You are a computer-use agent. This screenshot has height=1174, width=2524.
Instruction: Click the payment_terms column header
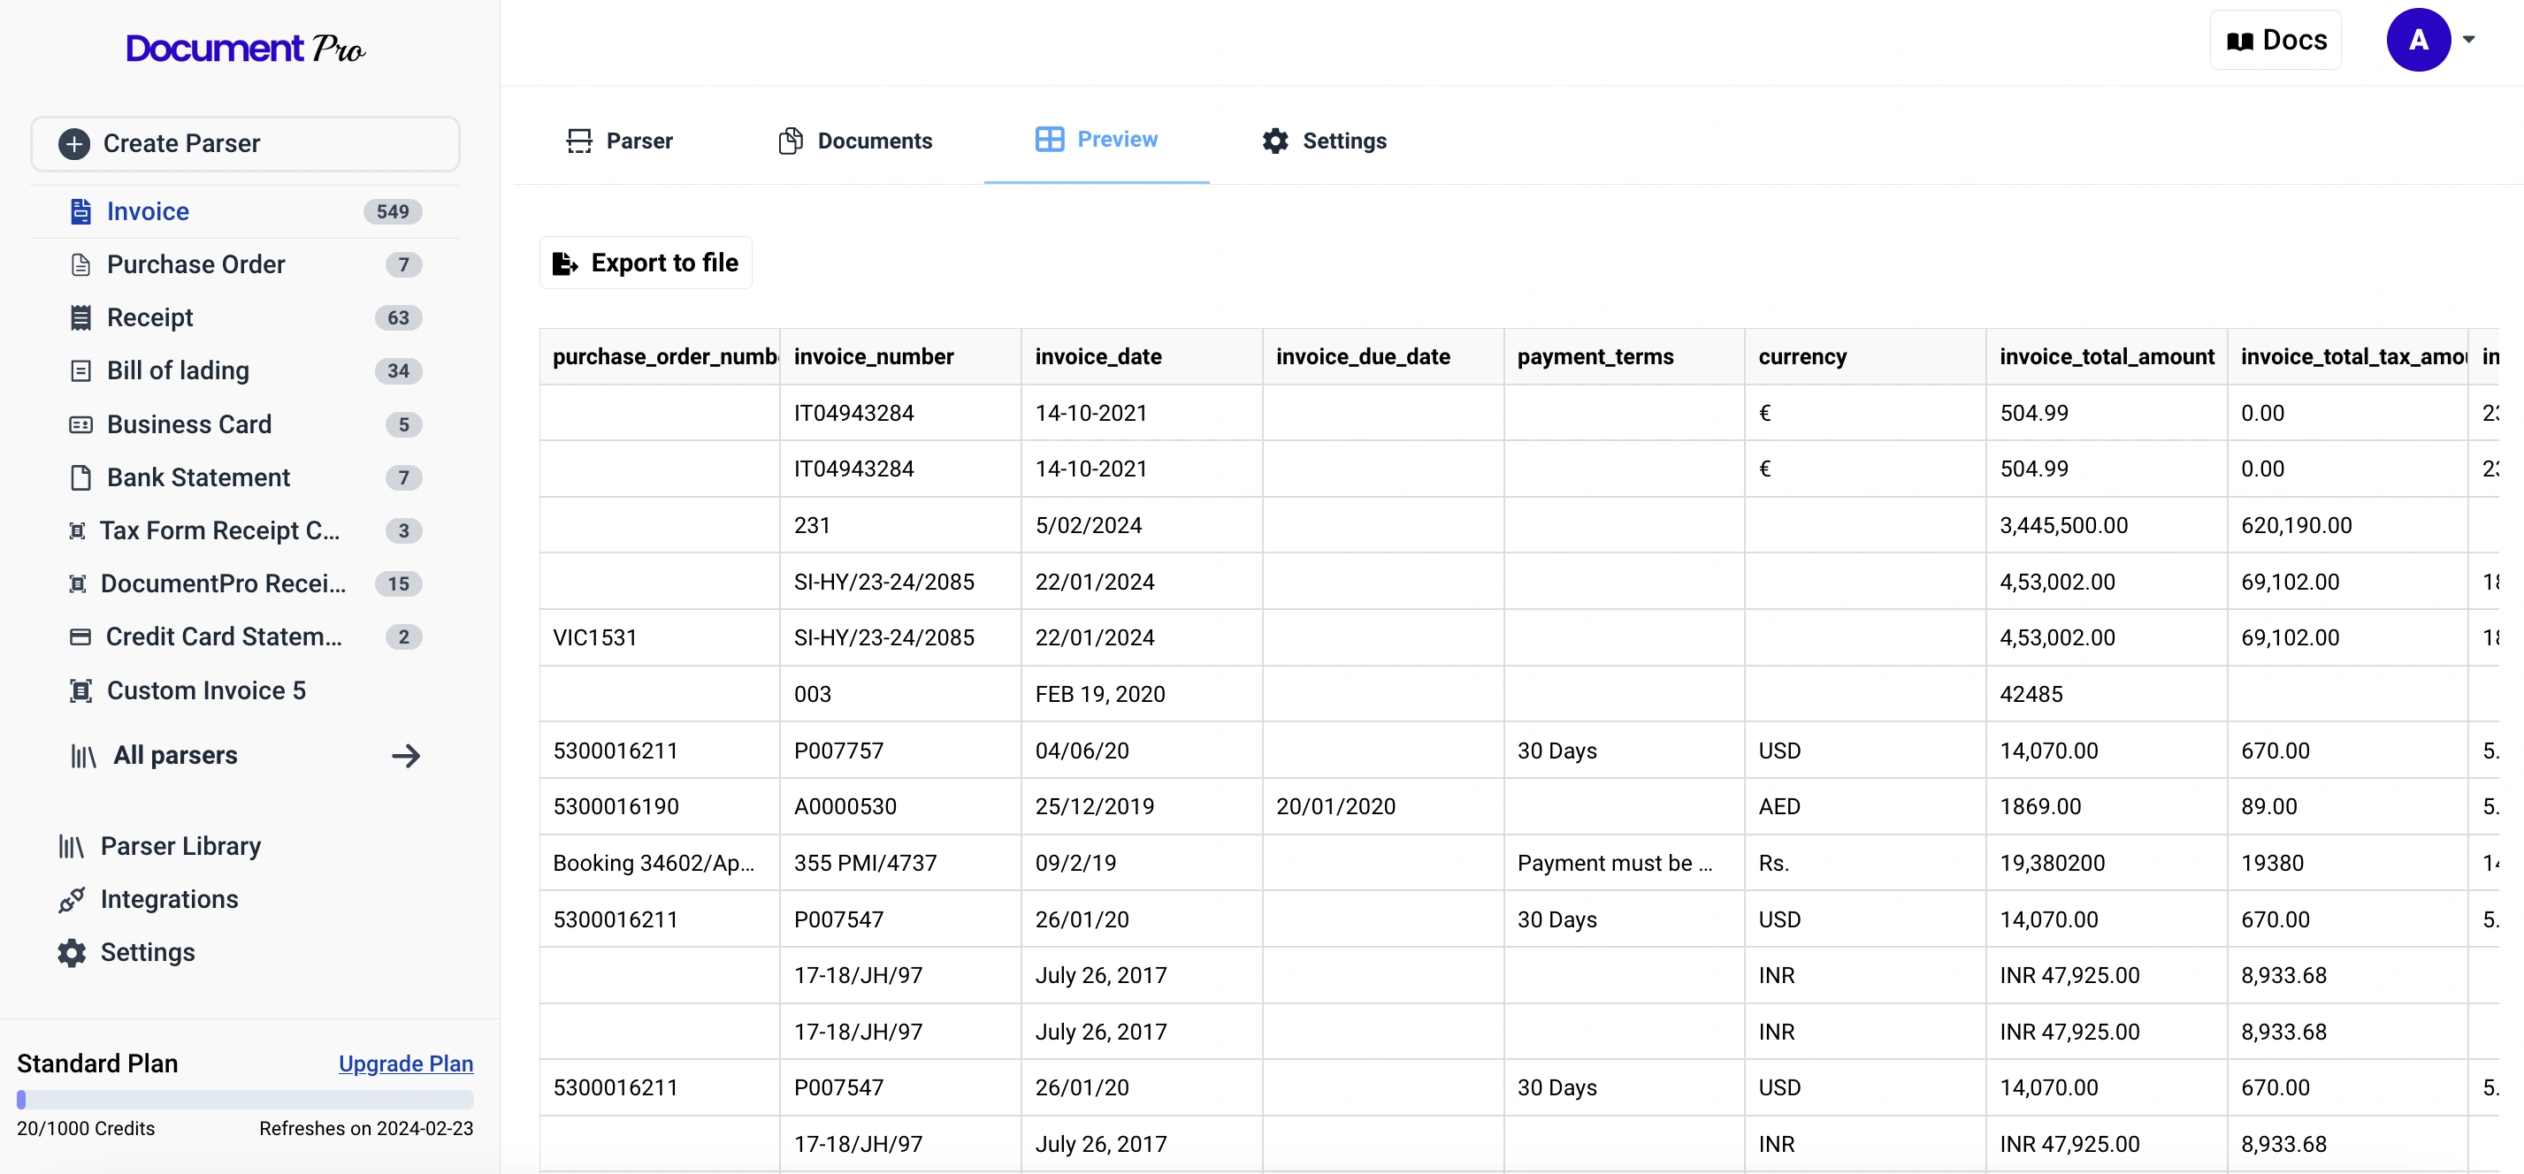pyautogui.click(x=1624, y=357)
